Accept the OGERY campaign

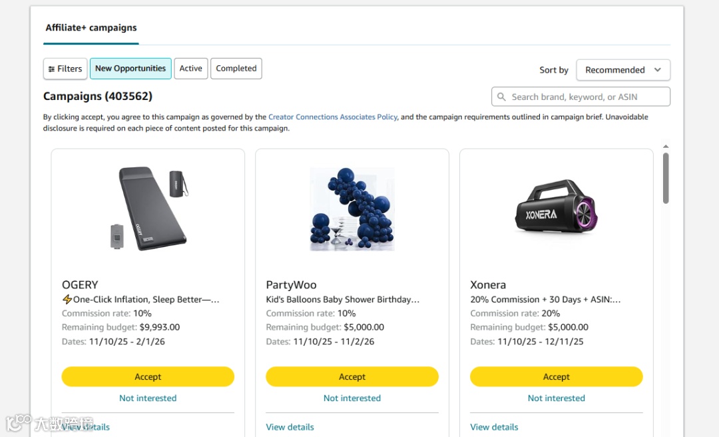[148, 376]
